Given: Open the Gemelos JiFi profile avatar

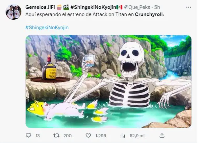Looking at the screenshot, I should pos(13,12).
